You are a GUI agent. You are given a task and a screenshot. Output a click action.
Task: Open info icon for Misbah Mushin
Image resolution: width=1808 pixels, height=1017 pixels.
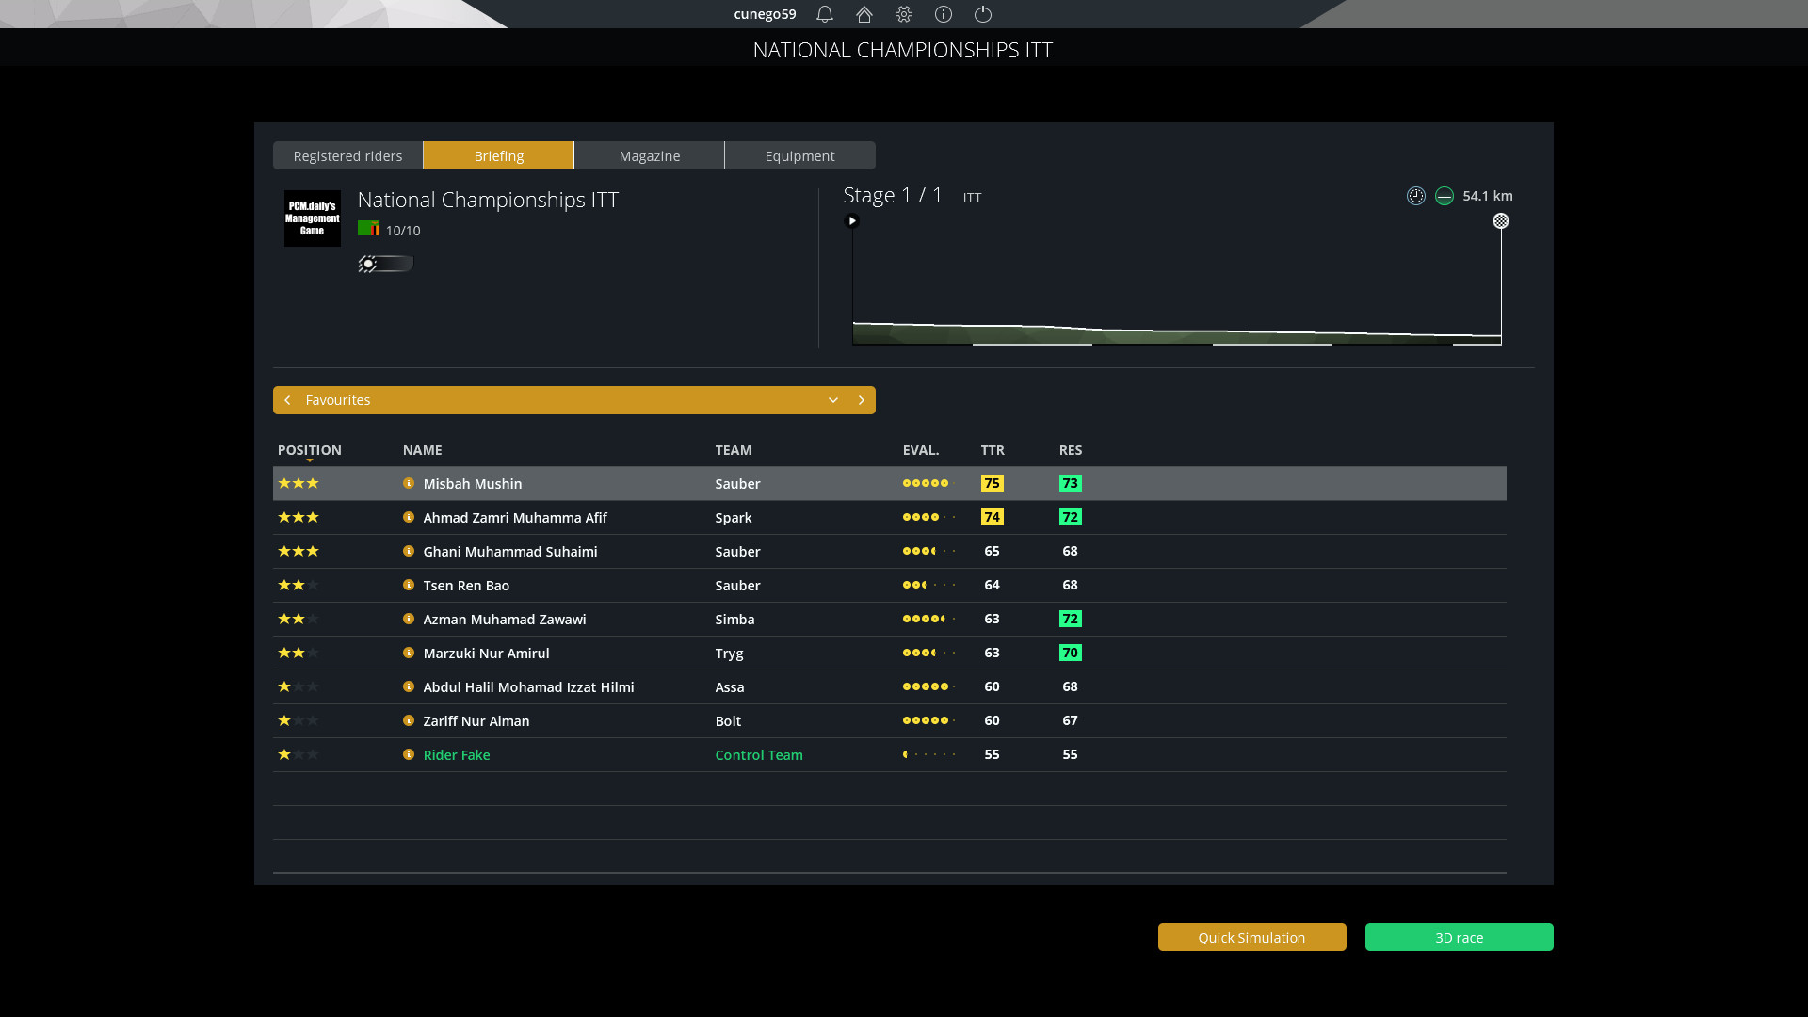409,483
